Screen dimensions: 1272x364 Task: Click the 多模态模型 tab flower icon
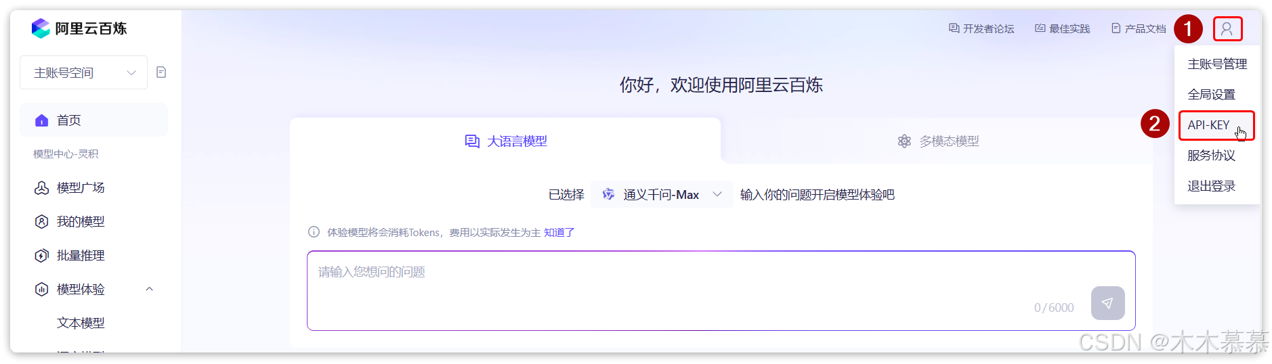click(904, 141)
